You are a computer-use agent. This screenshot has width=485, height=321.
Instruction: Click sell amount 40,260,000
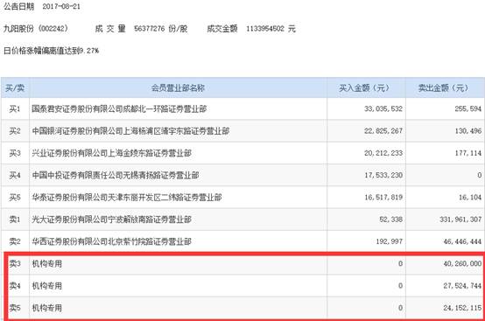point(462,263)
